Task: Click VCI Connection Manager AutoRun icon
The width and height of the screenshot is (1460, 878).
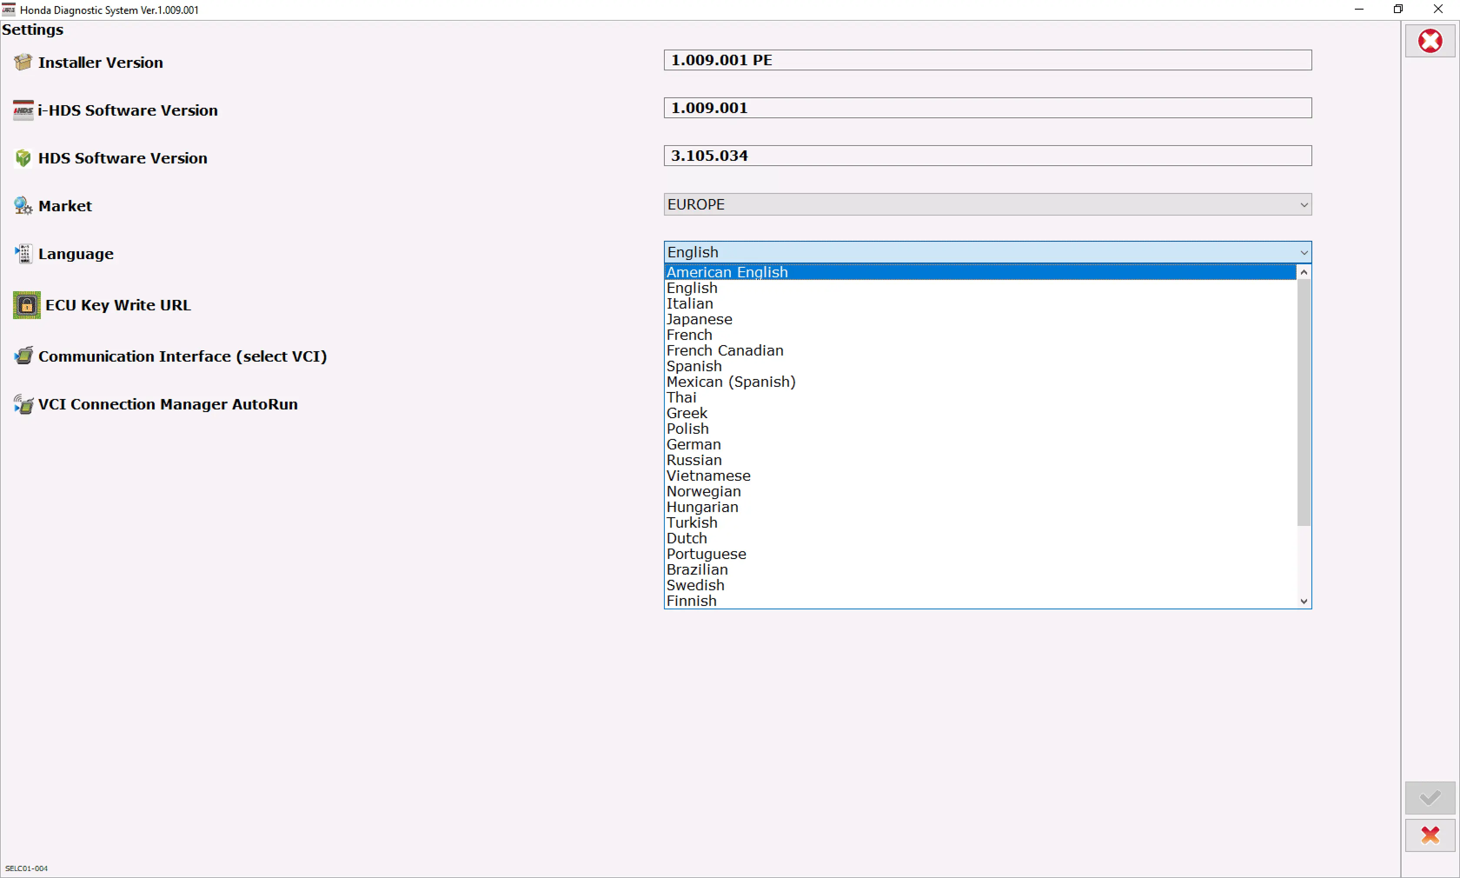Action: (x=23, y=404)
